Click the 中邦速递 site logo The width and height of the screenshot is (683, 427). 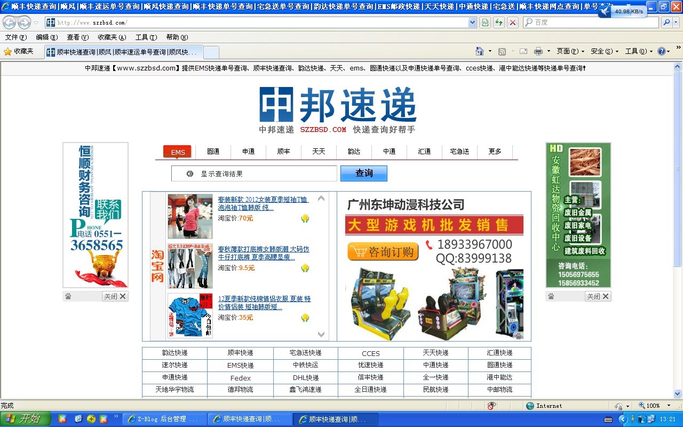tap(338, 109)
